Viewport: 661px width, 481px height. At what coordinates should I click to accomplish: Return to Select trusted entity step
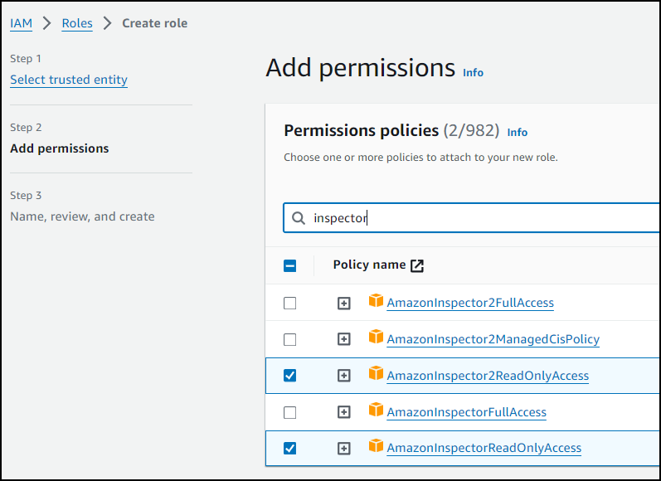[x=69, y=80]
